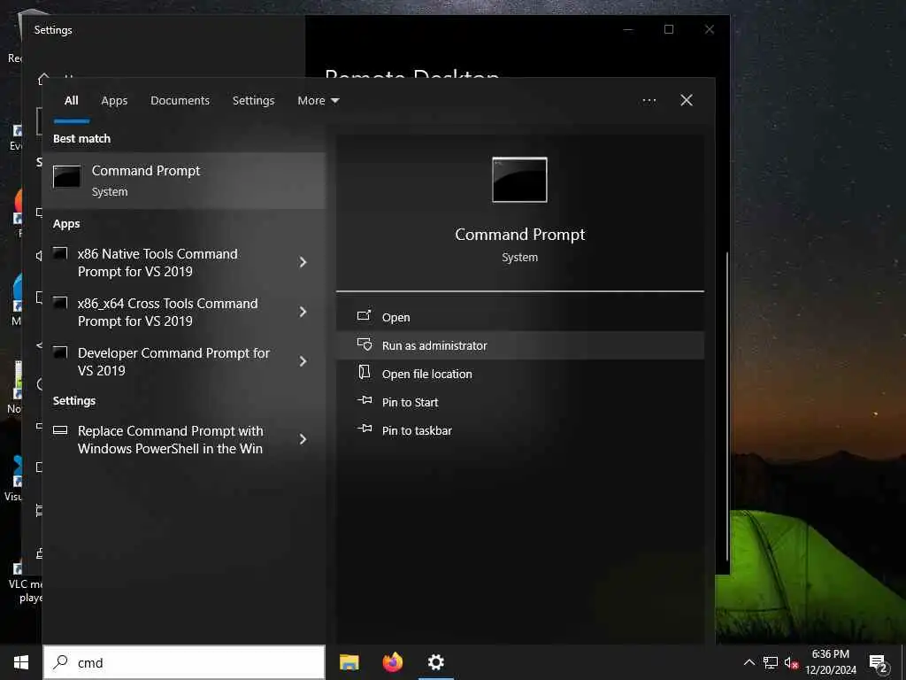Click the search box containing cmd
906x680 pixels.
pyautogui.click(x=184, y=662)
